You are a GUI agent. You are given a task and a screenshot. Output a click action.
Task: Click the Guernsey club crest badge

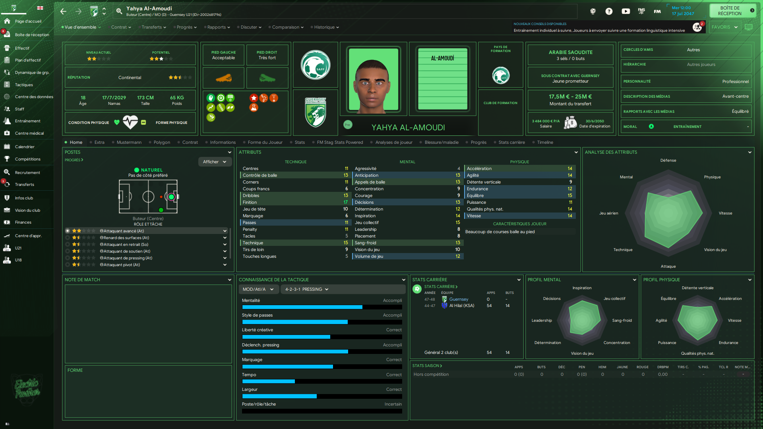[x=316, y=112]
